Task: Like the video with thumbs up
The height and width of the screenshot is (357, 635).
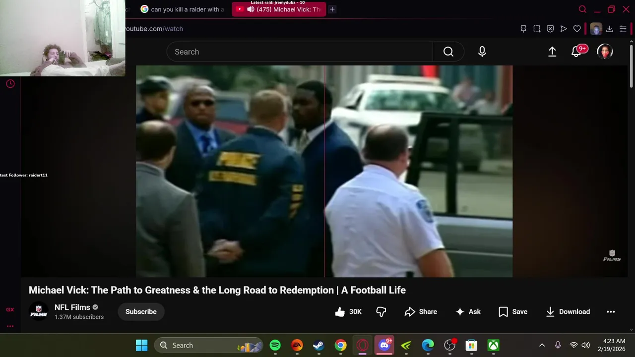Action: pyautogui.click(x=348, y=312)
